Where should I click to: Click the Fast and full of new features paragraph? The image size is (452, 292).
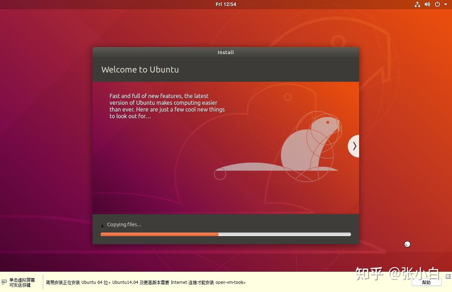click(x=167, y=106)
